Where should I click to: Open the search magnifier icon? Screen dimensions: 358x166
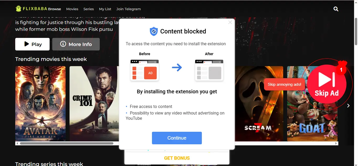click(336, 9)
